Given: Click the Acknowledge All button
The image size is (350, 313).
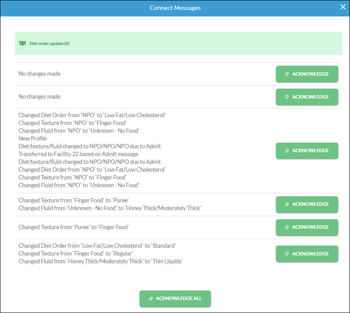Looking at the screenshot, I should [x=175, y=299].
